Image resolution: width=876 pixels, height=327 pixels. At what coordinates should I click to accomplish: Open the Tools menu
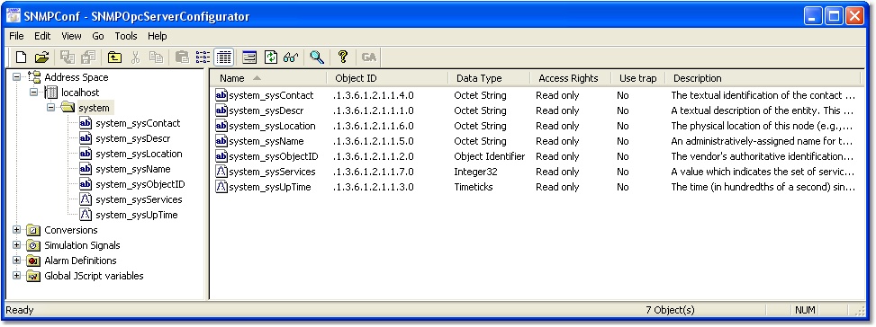[126, 36]
